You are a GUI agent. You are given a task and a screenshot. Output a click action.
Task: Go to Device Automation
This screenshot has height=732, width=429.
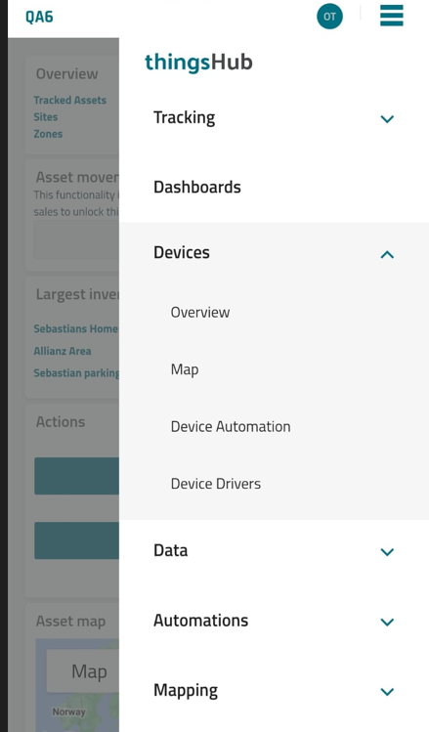pos(274,426)
